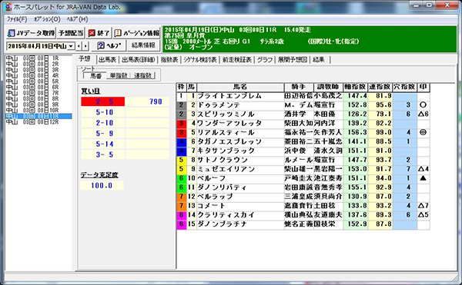462x285 pixels.
Task: Click the 軸指数 column header
Action: (x=355, y=87)
